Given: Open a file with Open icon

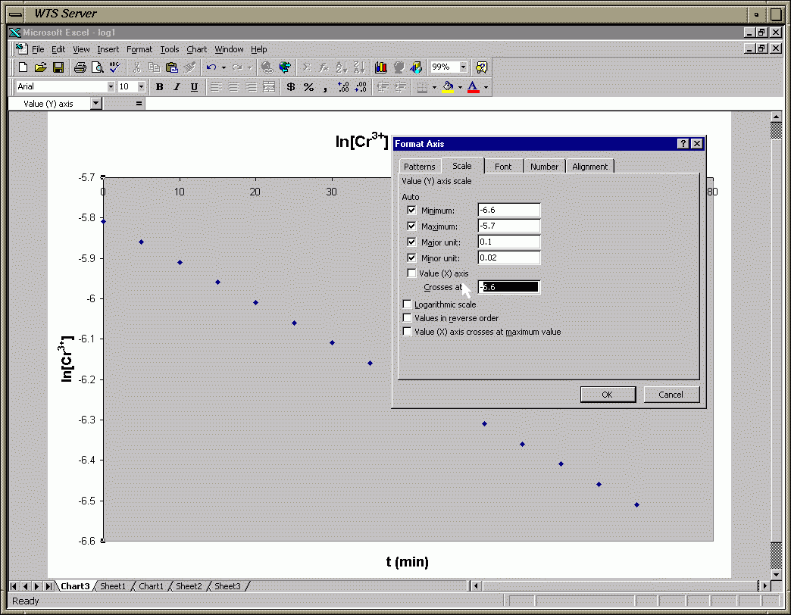Looking at the screenshot, I should point(41,67).
